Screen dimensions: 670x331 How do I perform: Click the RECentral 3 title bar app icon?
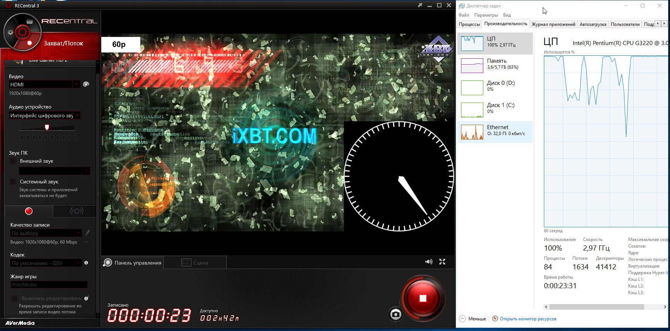[x=9, y=5]
